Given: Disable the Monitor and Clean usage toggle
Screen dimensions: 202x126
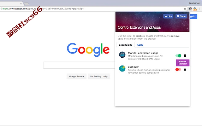Looking at the screenshot, I should [x=178, y=55].
